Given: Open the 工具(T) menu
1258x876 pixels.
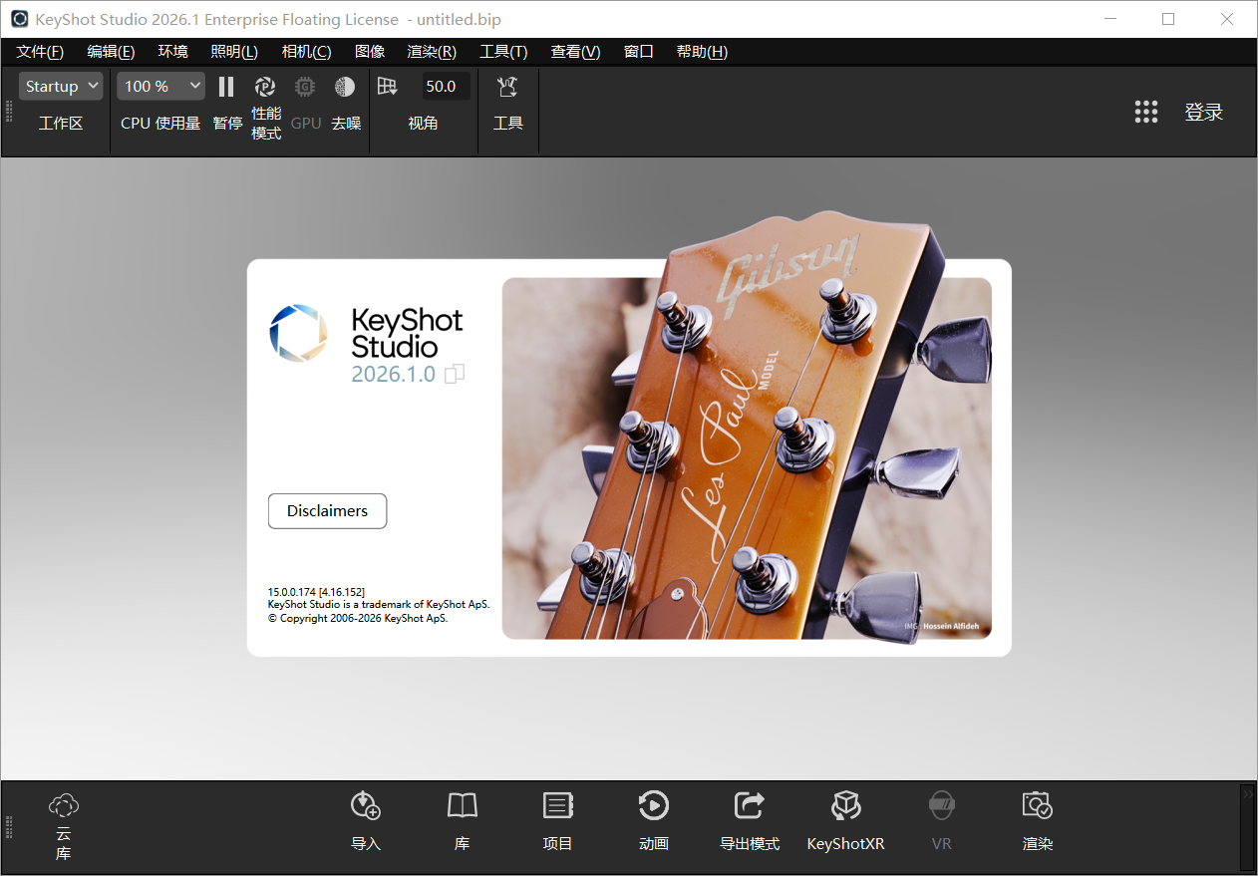Looking at the screenshot, I should coord(503,52).
